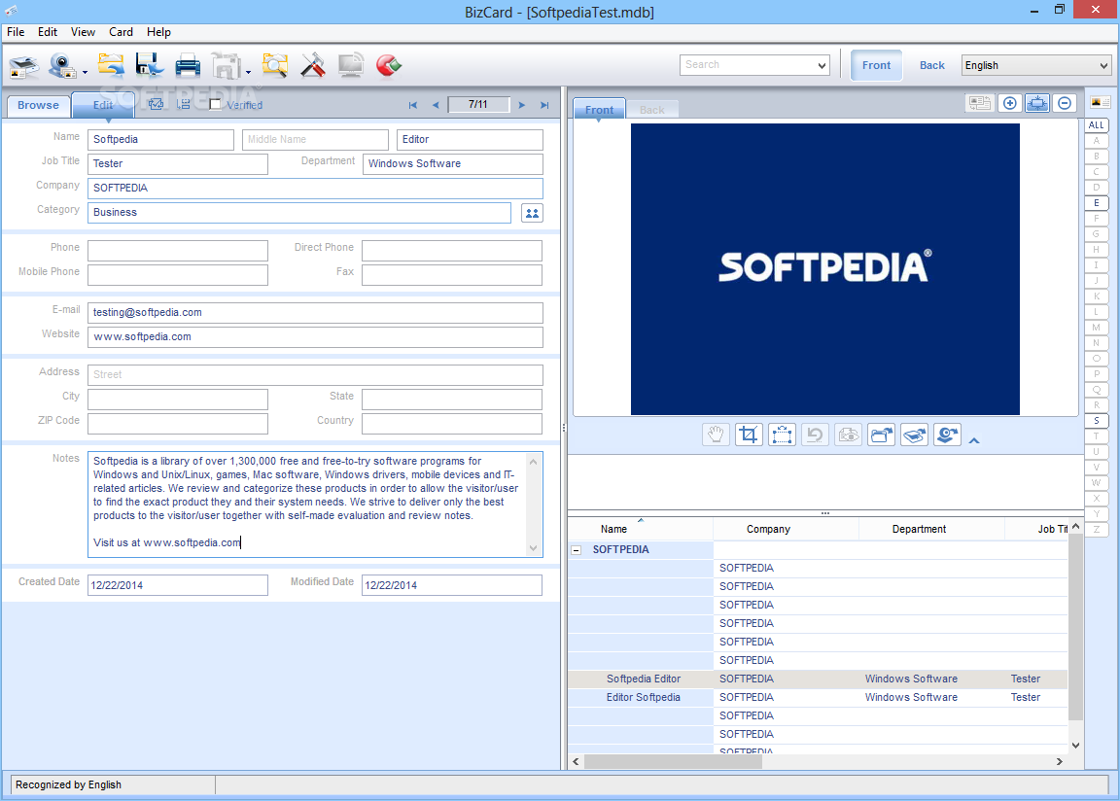The image size is (1120, 801).
Task: Click the hand pan tool
Action: 716,435
